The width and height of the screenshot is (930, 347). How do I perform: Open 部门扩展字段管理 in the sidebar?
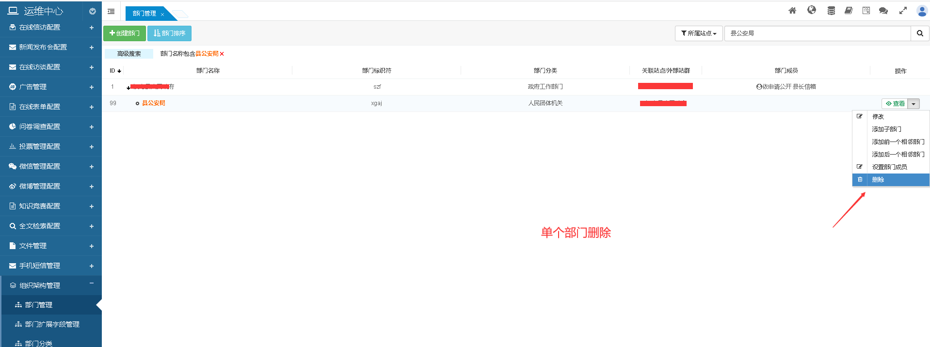[52, 324]
